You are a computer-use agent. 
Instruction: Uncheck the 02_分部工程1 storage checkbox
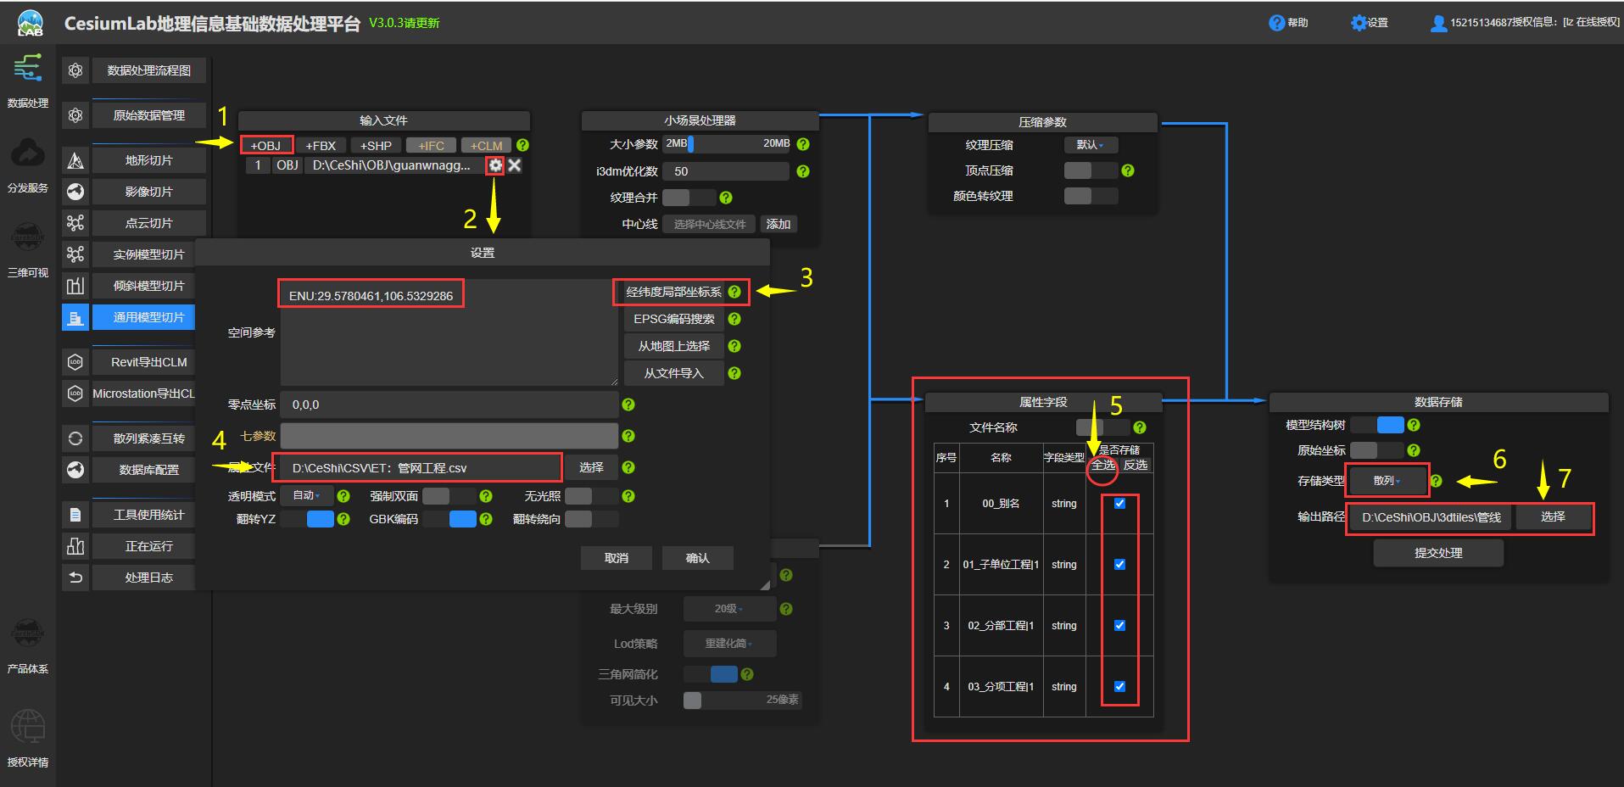(x=1119, y=625)
